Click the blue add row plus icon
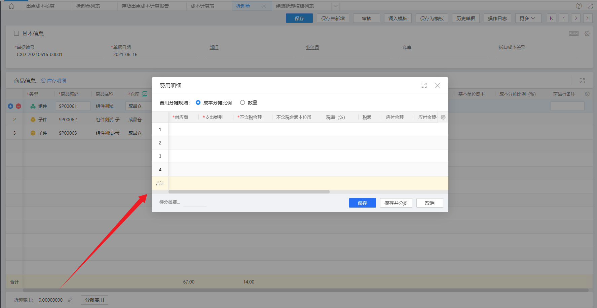 (10, 106)
